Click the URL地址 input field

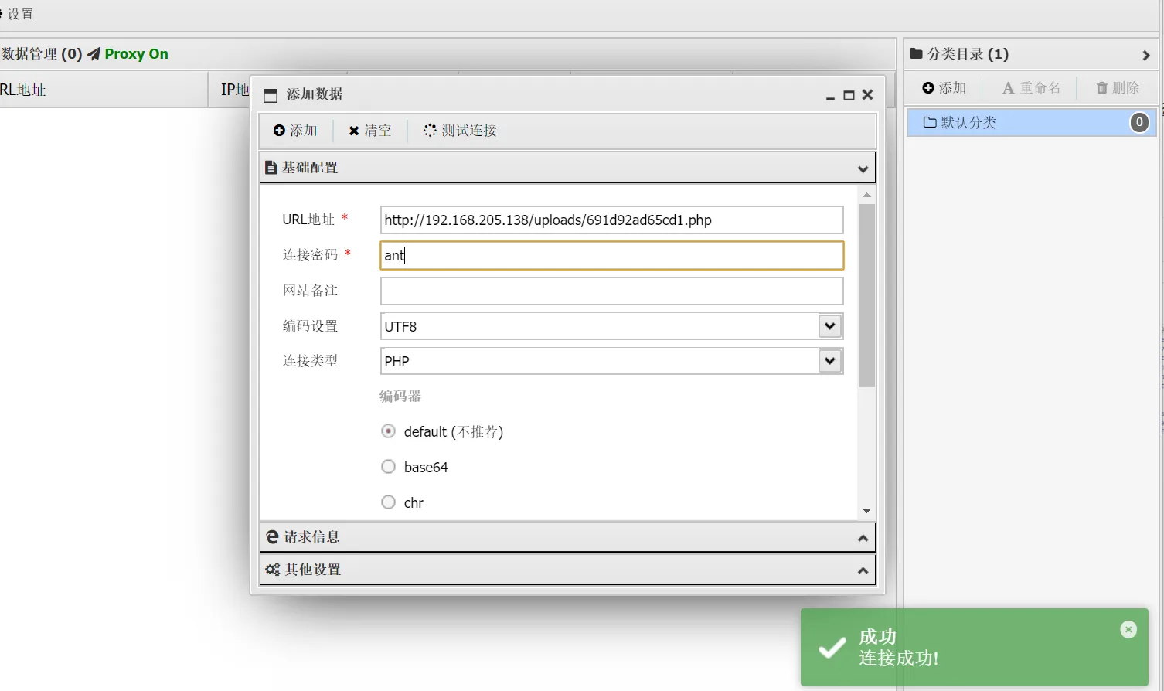611,220
